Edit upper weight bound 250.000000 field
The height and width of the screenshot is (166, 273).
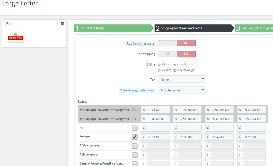(190, 119)
